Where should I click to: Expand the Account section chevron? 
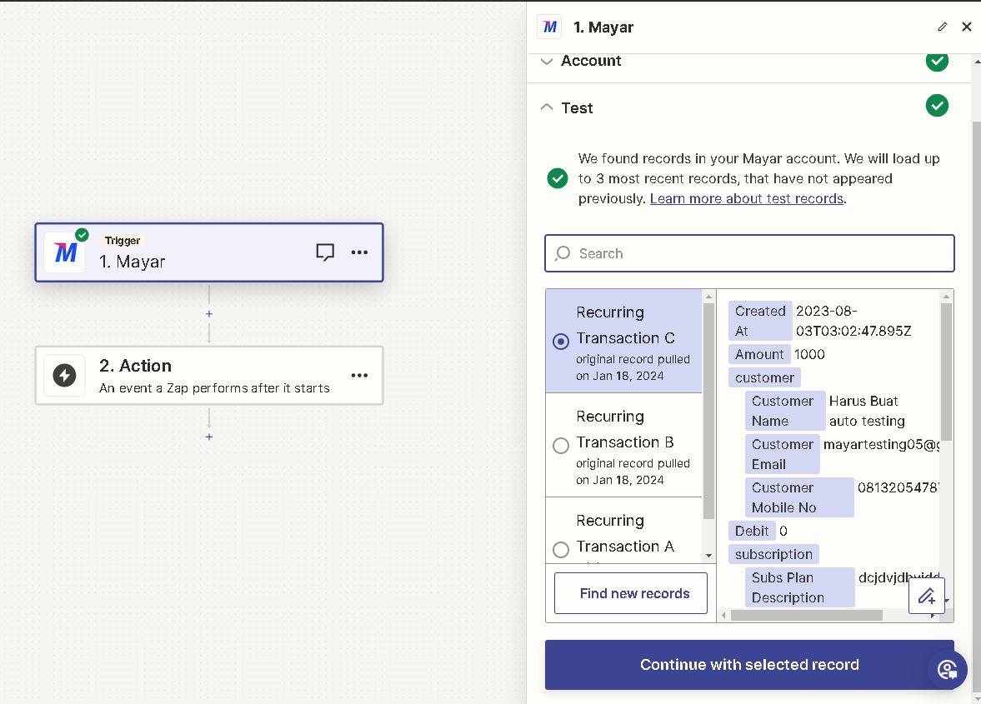pos(546,62)
